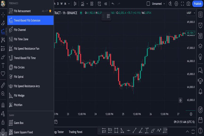
Task: Click the Publish button
Action: 198,4
